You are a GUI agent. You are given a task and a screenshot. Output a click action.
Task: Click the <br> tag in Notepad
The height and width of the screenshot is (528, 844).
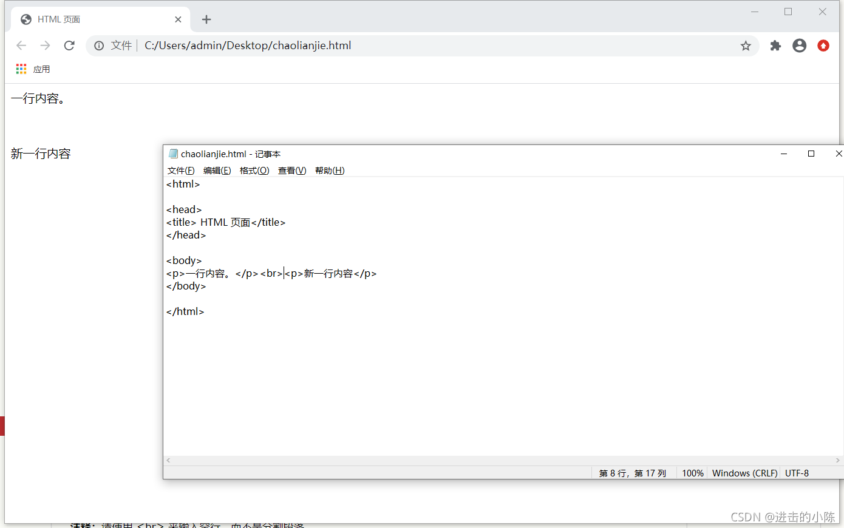tap(271, 273)
